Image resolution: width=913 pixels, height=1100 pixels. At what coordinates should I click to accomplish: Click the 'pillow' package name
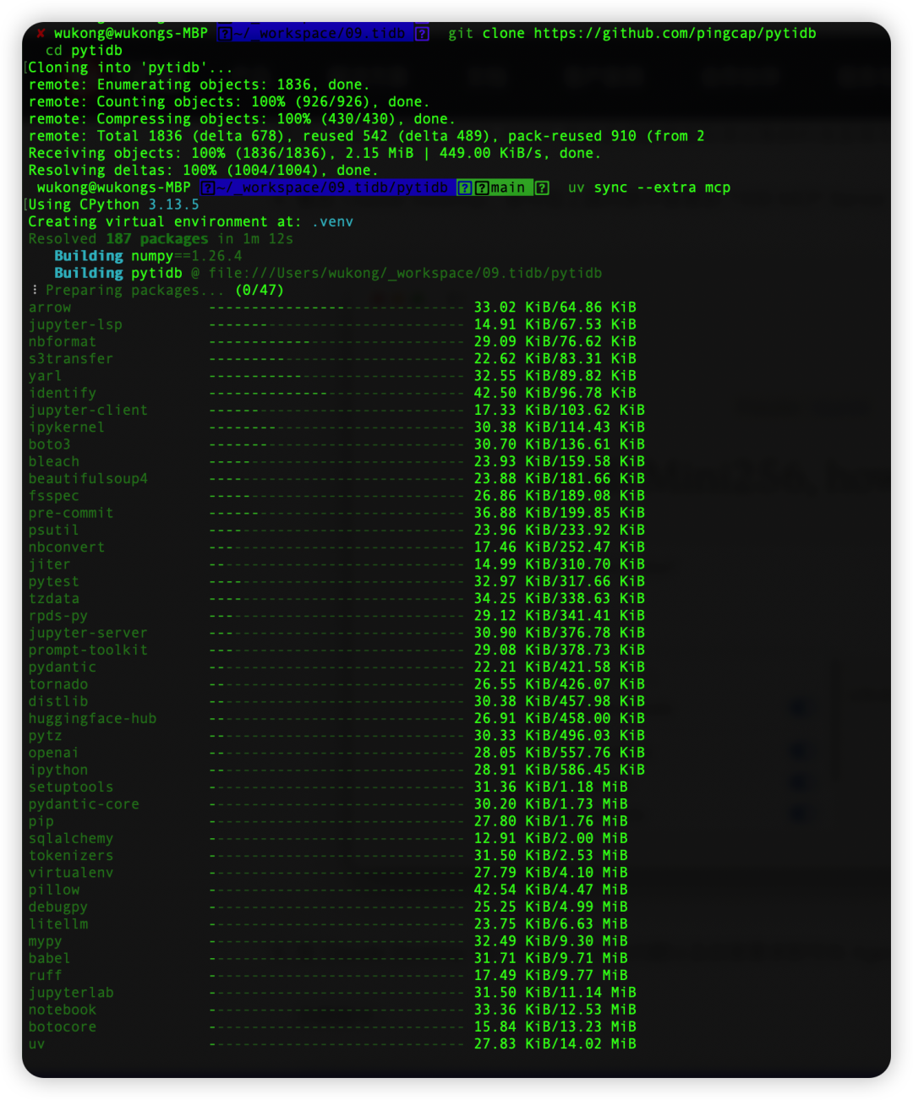coord(54,890)
